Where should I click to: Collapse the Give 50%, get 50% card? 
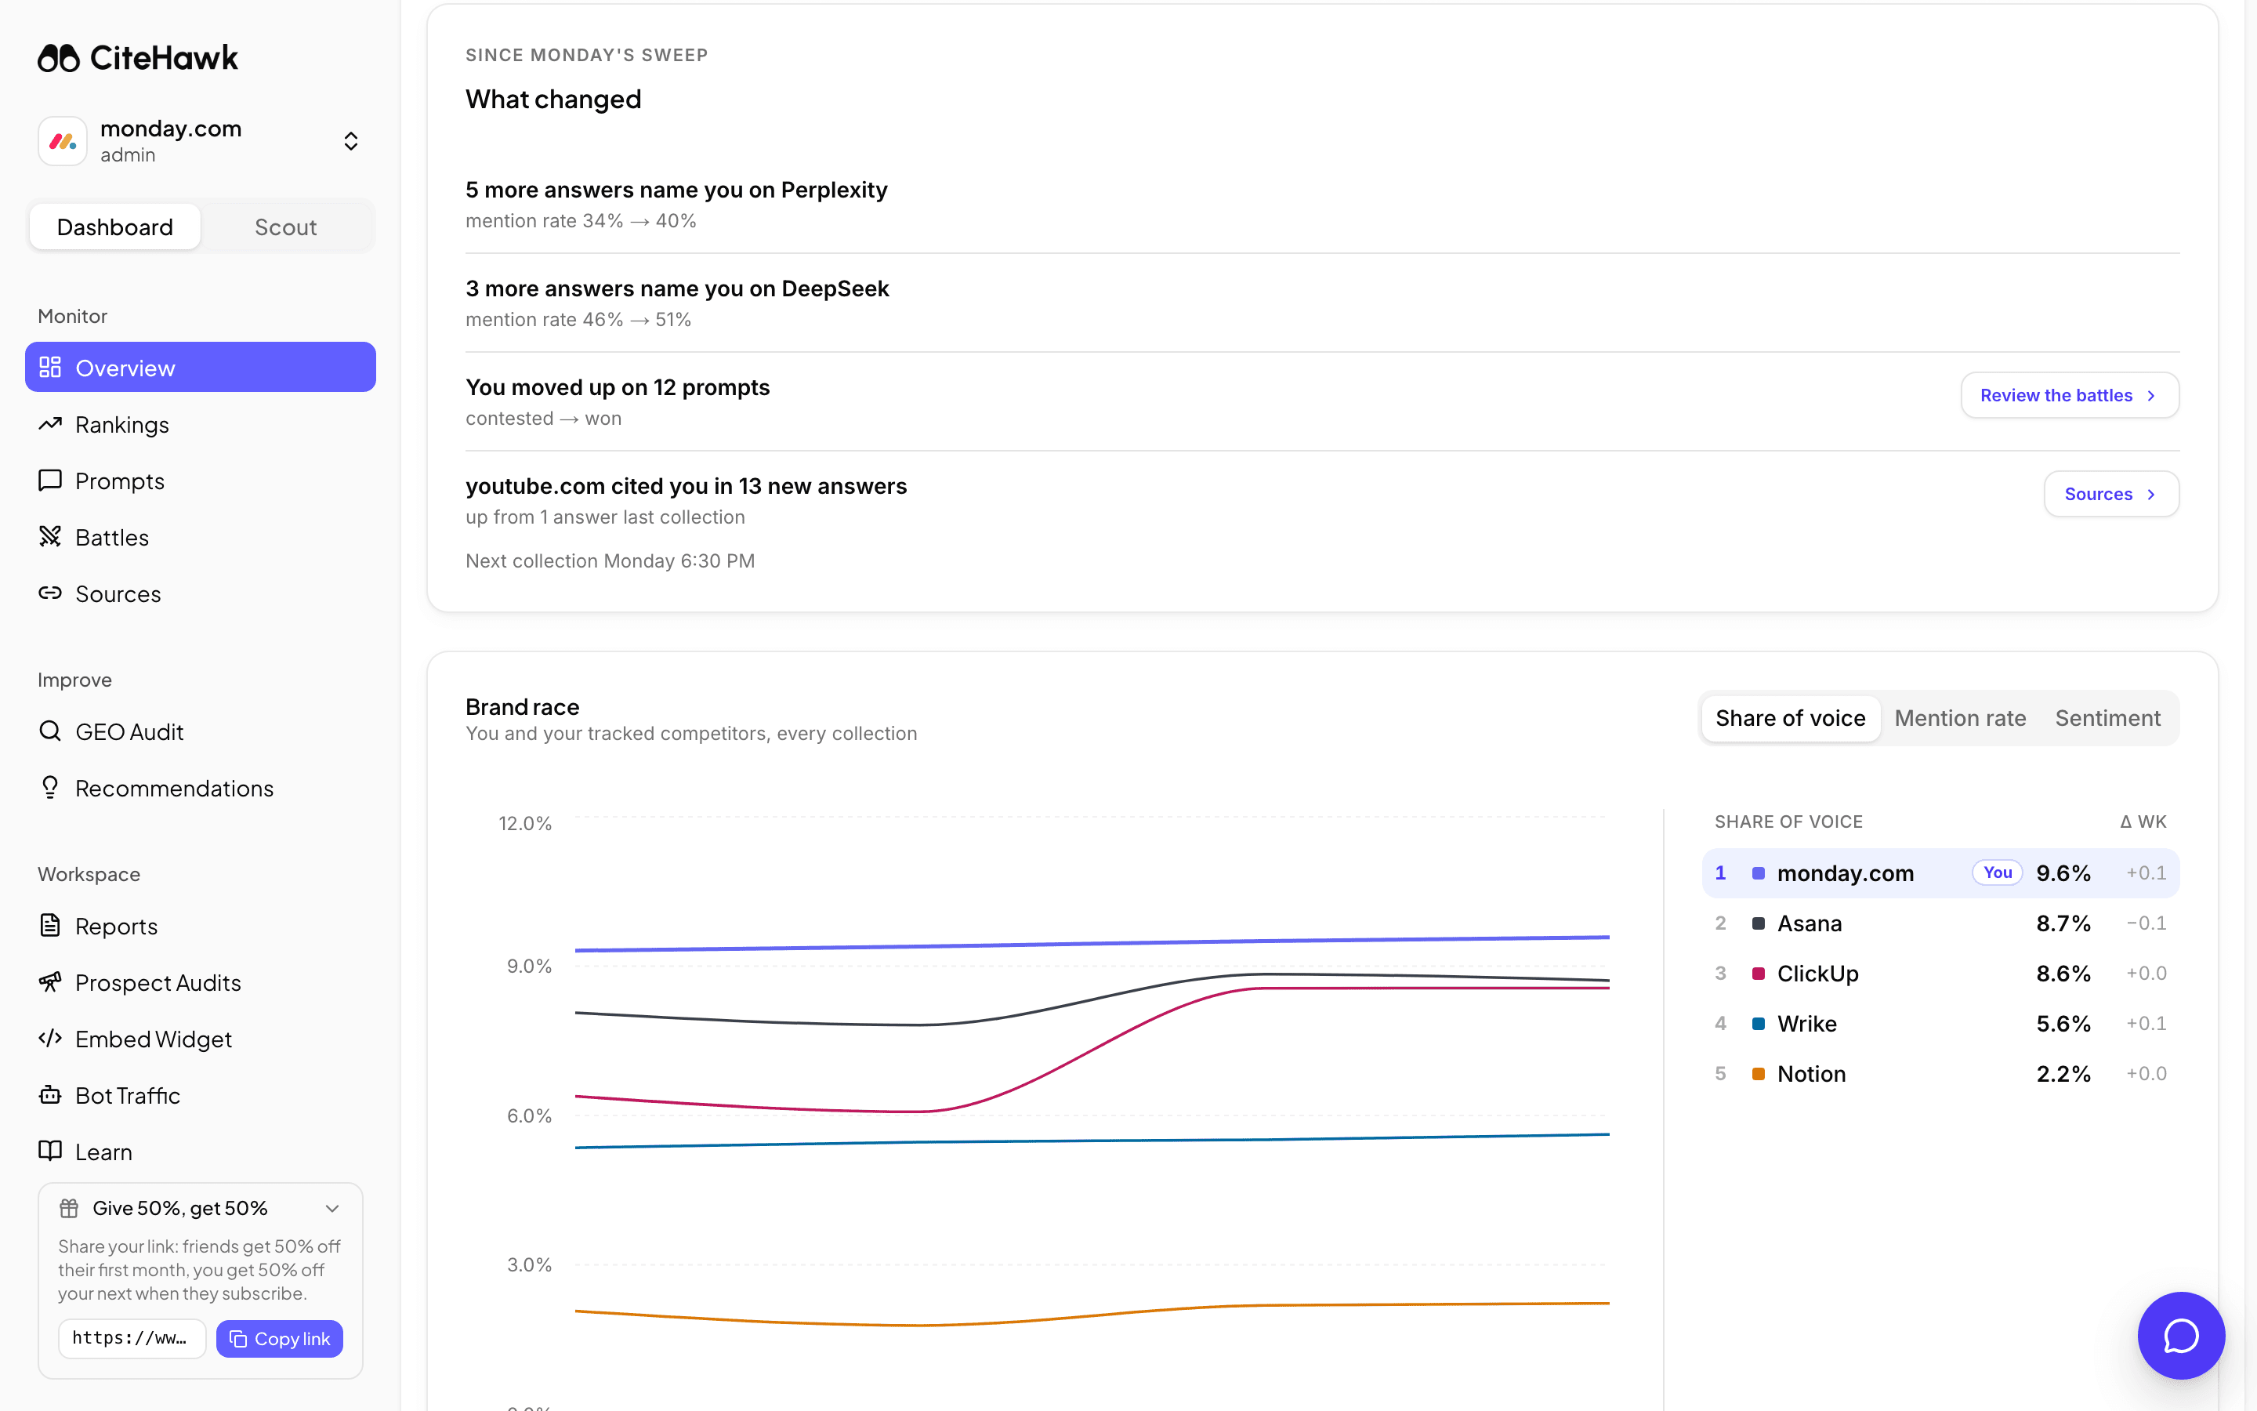pos(332,1209)
